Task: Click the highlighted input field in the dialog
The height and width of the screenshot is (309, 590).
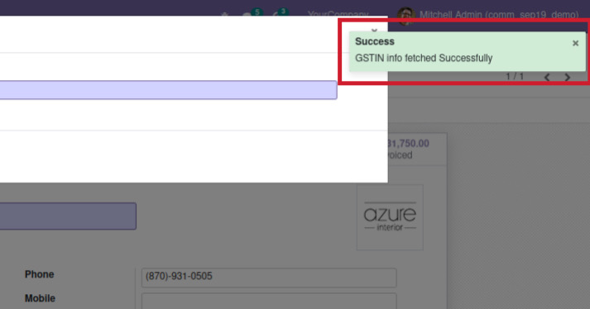Action: [168, 90]
